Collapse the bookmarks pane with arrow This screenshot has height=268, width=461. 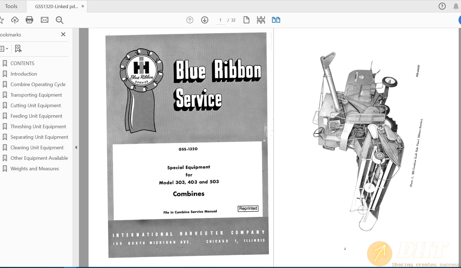pyautogui.click(x=76, y=147)
